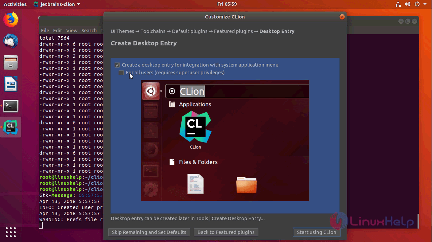The height and width of the screenshot is (242, 432).
Task: Expand the system menu arrow in top bar
Action: click(x=425, y=4)
